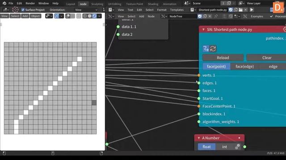This screenshot has height=160, width=286.
Task: Select the face(edge) mode option
Action: 244,66
